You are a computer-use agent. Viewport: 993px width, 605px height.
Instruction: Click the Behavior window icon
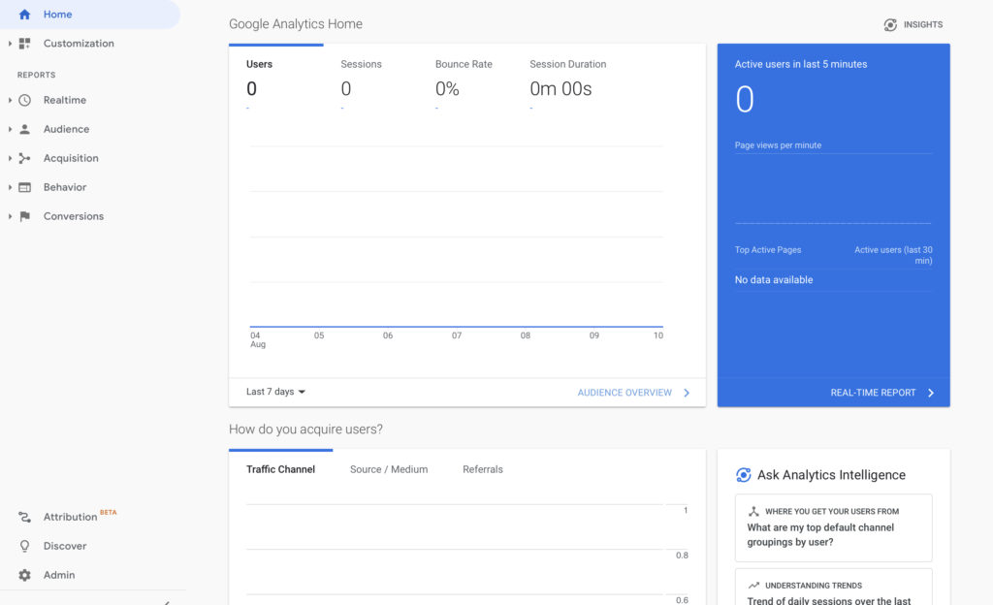[24, 187]
